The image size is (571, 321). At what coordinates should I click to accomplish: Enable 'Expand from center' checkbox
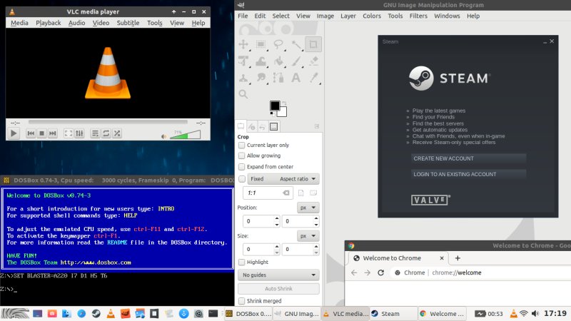242,166
